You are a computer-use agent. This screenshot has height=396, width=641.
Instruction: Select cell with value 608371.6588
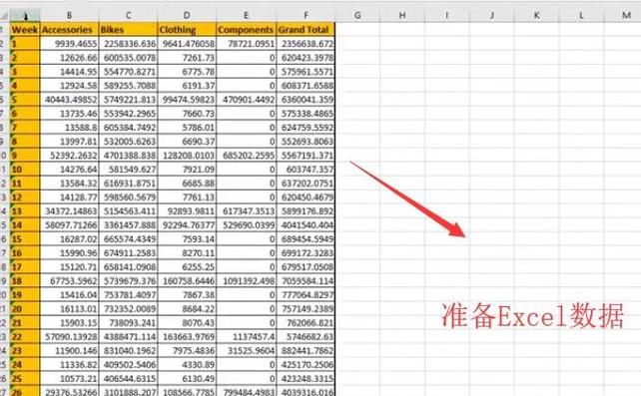tap(306, 86)
